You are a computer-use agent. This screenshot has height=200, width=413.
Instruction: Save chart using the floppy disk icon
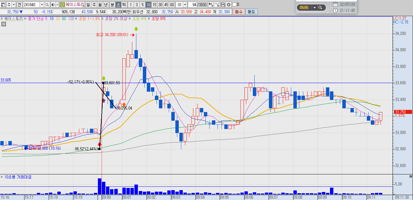pos(223,5)
